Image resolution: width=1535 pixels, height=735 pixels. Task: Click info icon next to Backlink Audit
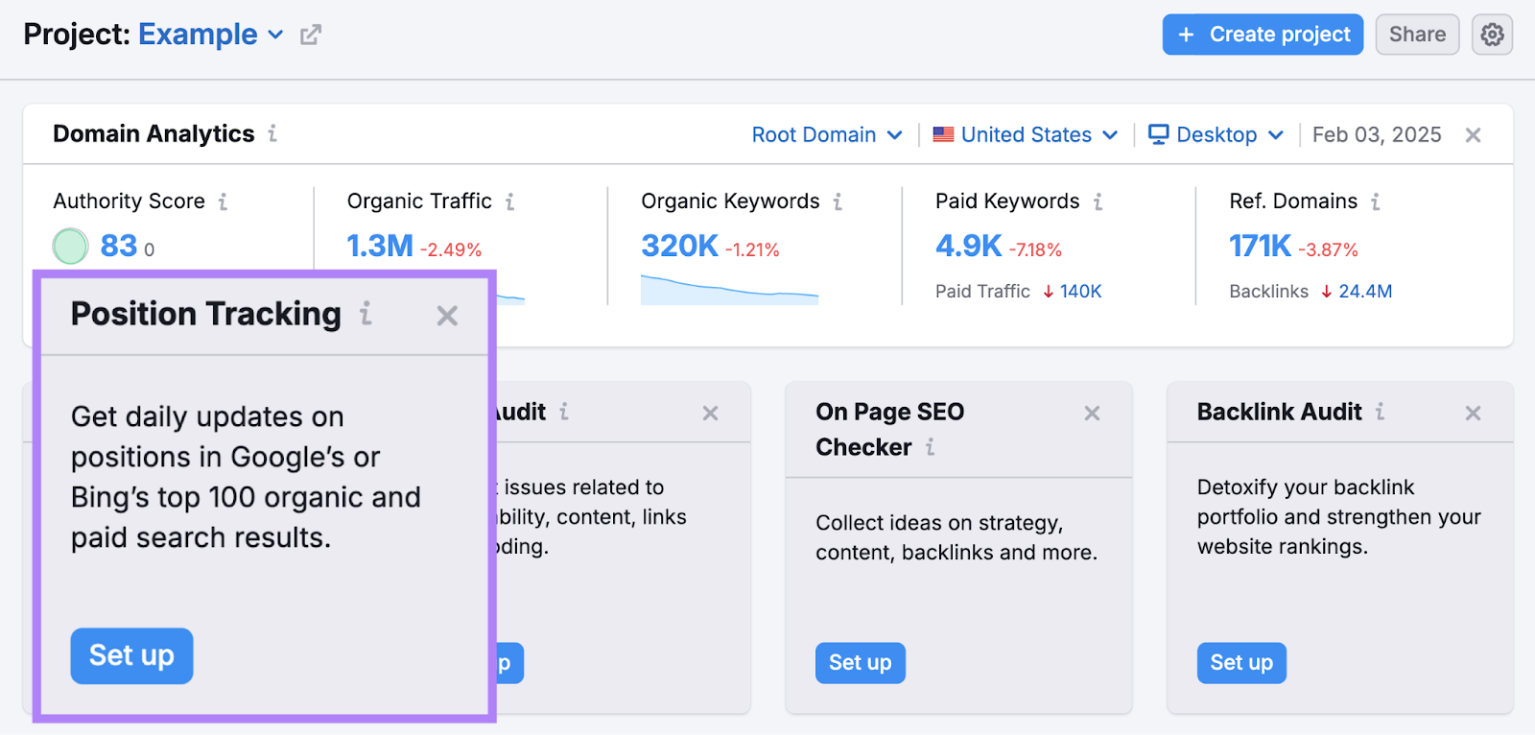1380,412
